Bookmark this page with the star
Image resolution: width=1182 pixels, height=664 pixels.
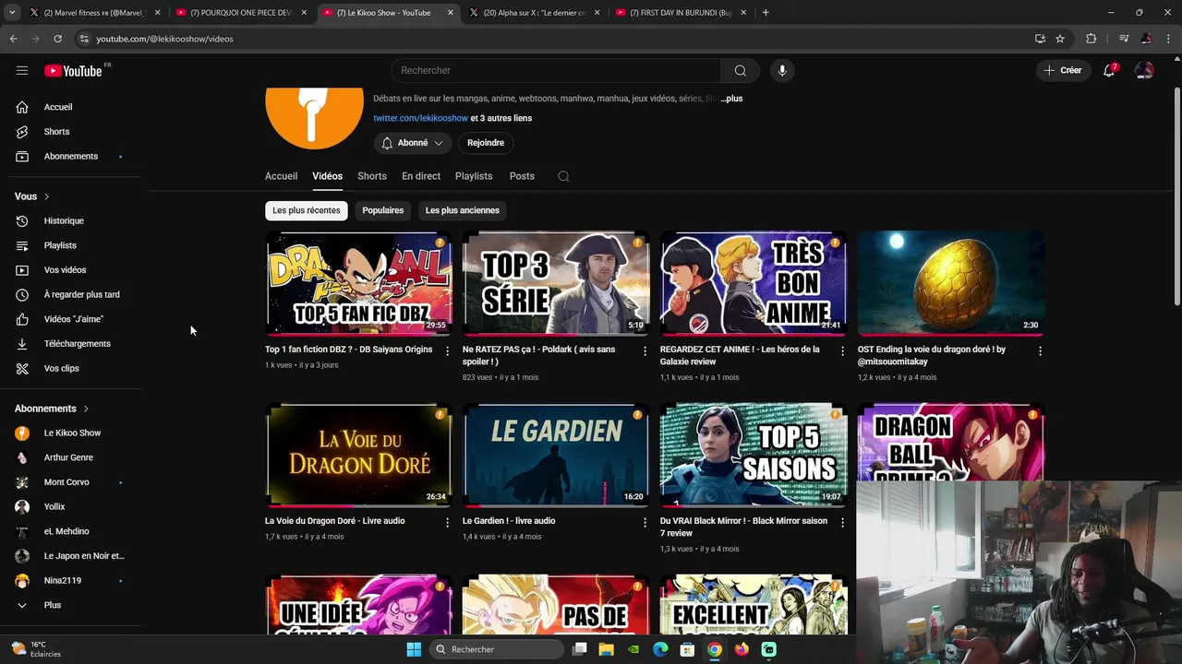[1060, 39]
